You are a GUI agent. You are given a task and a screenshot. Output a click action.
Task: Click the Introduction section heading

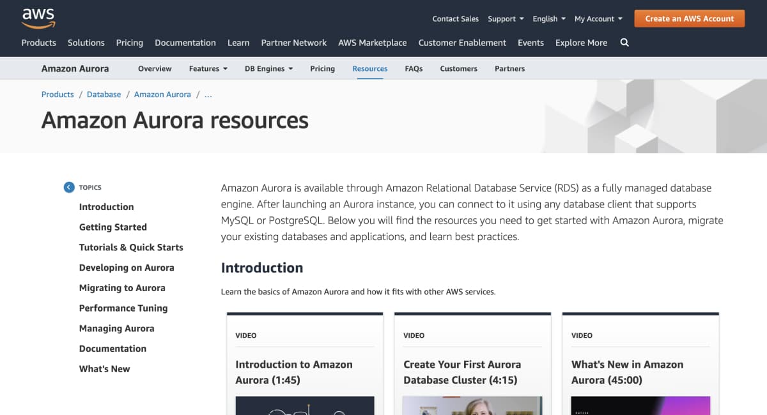pyautogui.click(x=262, y=268)
